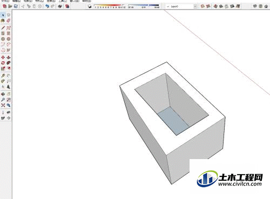
Task: Redo the undone action
Action: click(52, 6)
